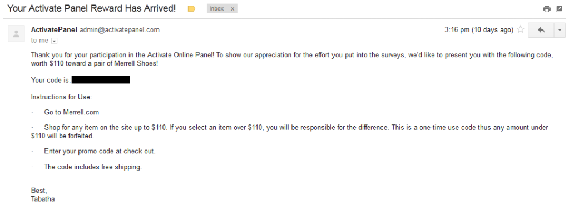Click the admin@activatepanel.com address

click(x=120, y=29)
